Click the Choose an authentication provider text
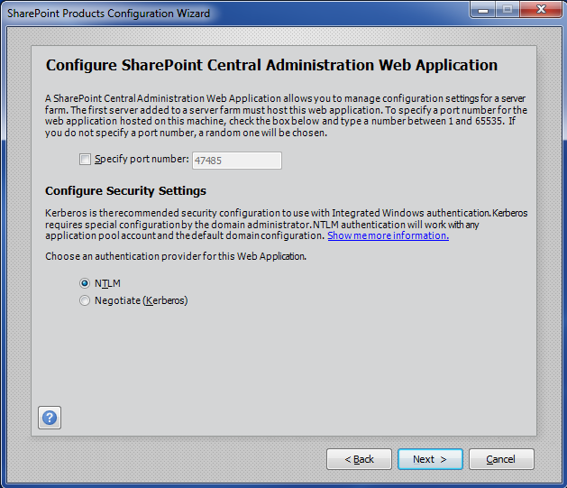The image size is (567, 488). click(x=176, y=256)
